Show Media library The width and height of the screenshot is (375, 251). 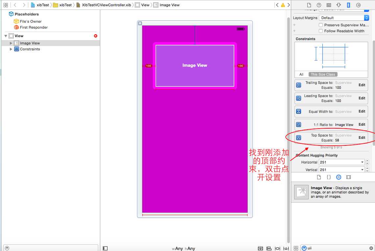[x=348, y=177]
